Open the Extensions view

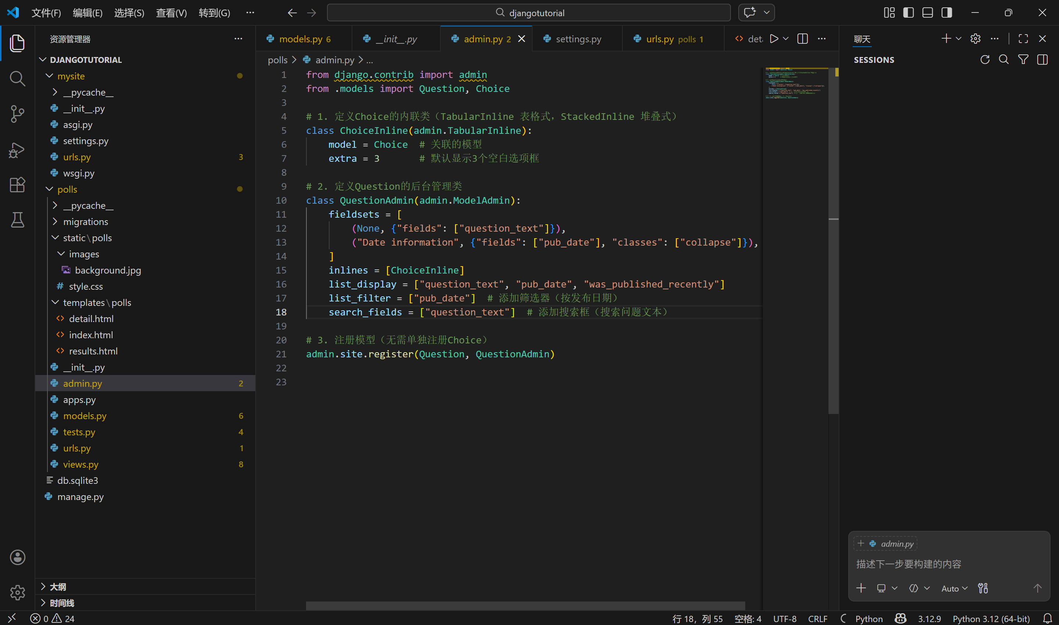click(x=17, y=185)
